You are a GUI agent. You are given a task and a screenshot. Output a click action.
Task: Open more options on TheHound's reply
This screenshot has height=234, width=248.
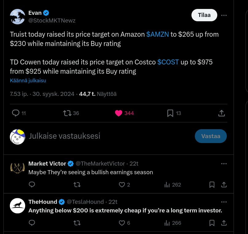pos(224,202)
